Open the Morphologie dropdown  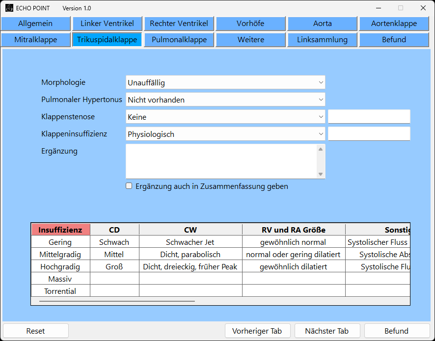tap(225, 82)
